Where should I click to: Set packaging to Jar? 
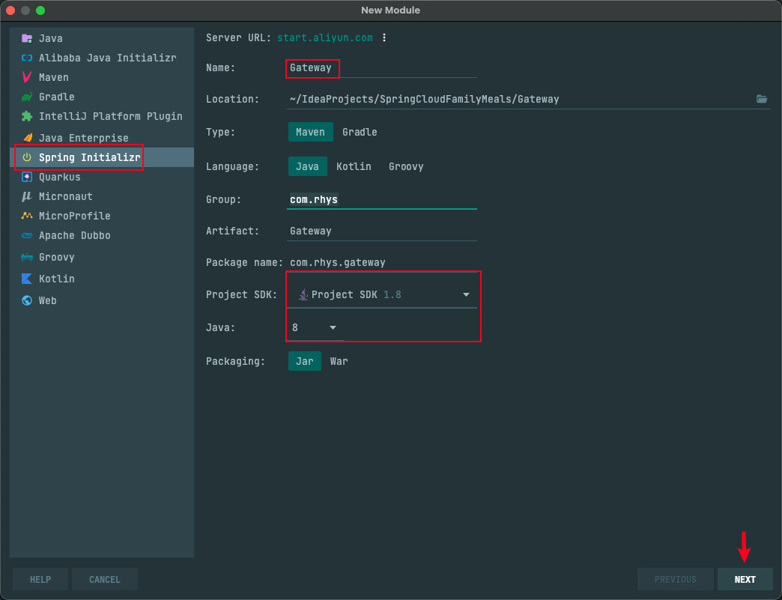click(305, 361)
